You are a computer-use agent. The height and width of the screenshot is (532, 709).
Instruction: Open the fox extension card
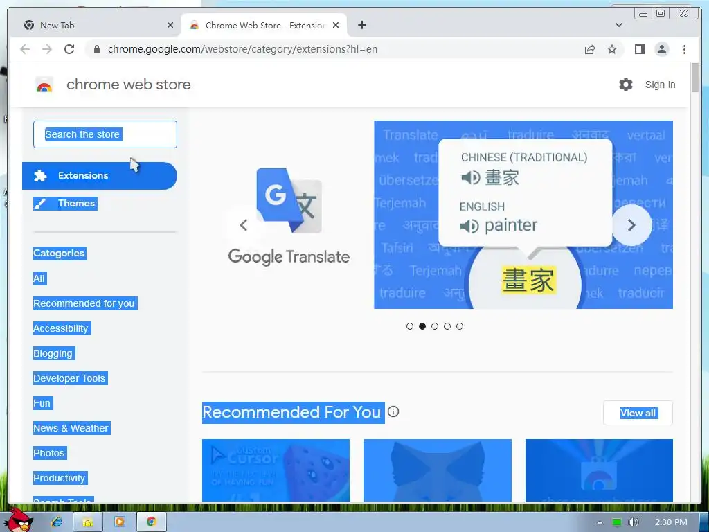[x=438, y=470]
